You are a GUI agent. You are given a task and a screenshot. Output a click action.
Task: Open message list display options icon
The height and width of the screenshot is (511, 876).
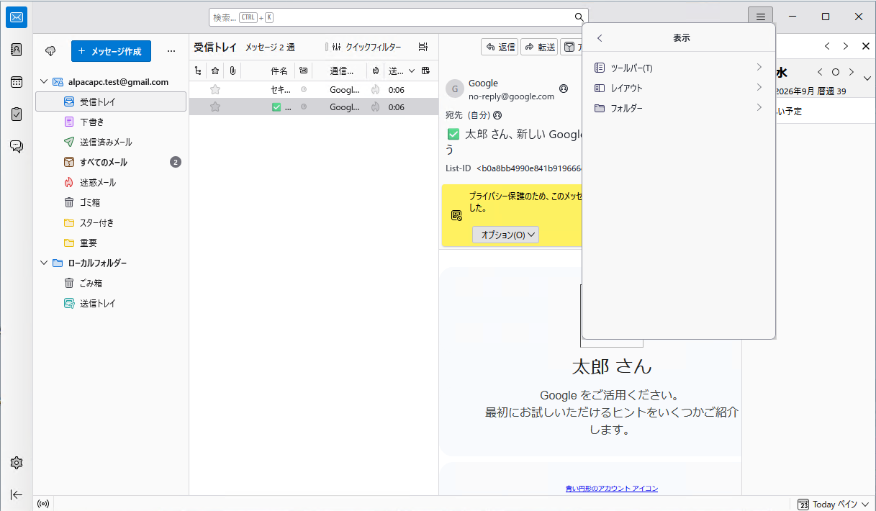(423, 47)
